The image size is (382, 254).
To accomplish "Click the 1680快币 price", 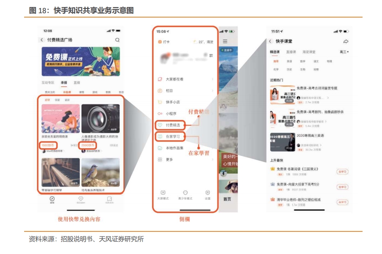I will click(x=48, y=145).
